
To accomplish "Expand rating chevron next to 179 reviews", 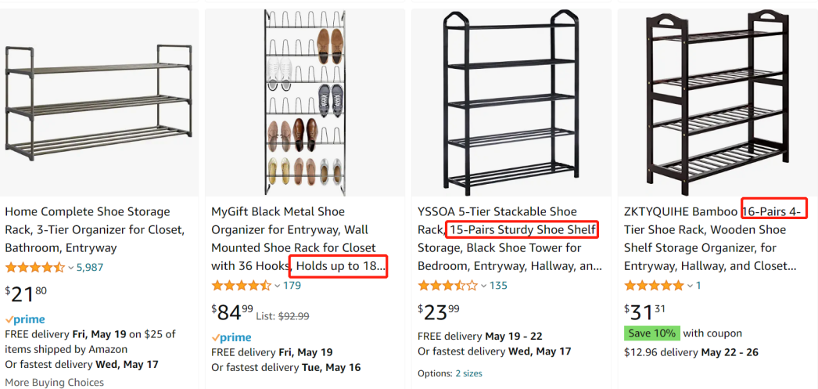I will pyautogui.click(x=278, y=286).
